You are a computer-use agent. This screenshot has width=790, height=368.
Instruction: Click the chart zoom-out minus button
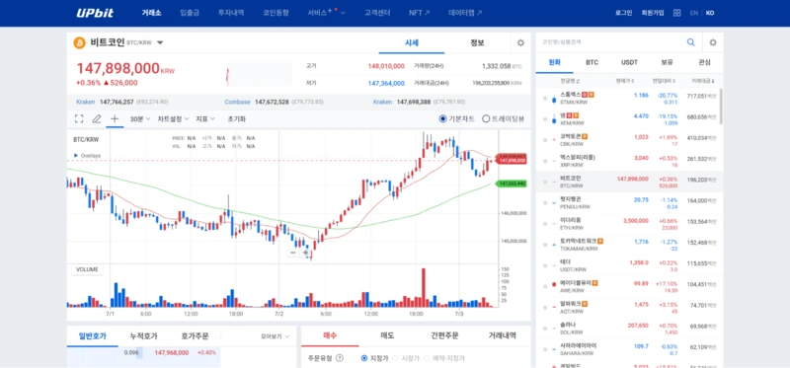coord(293,253)
